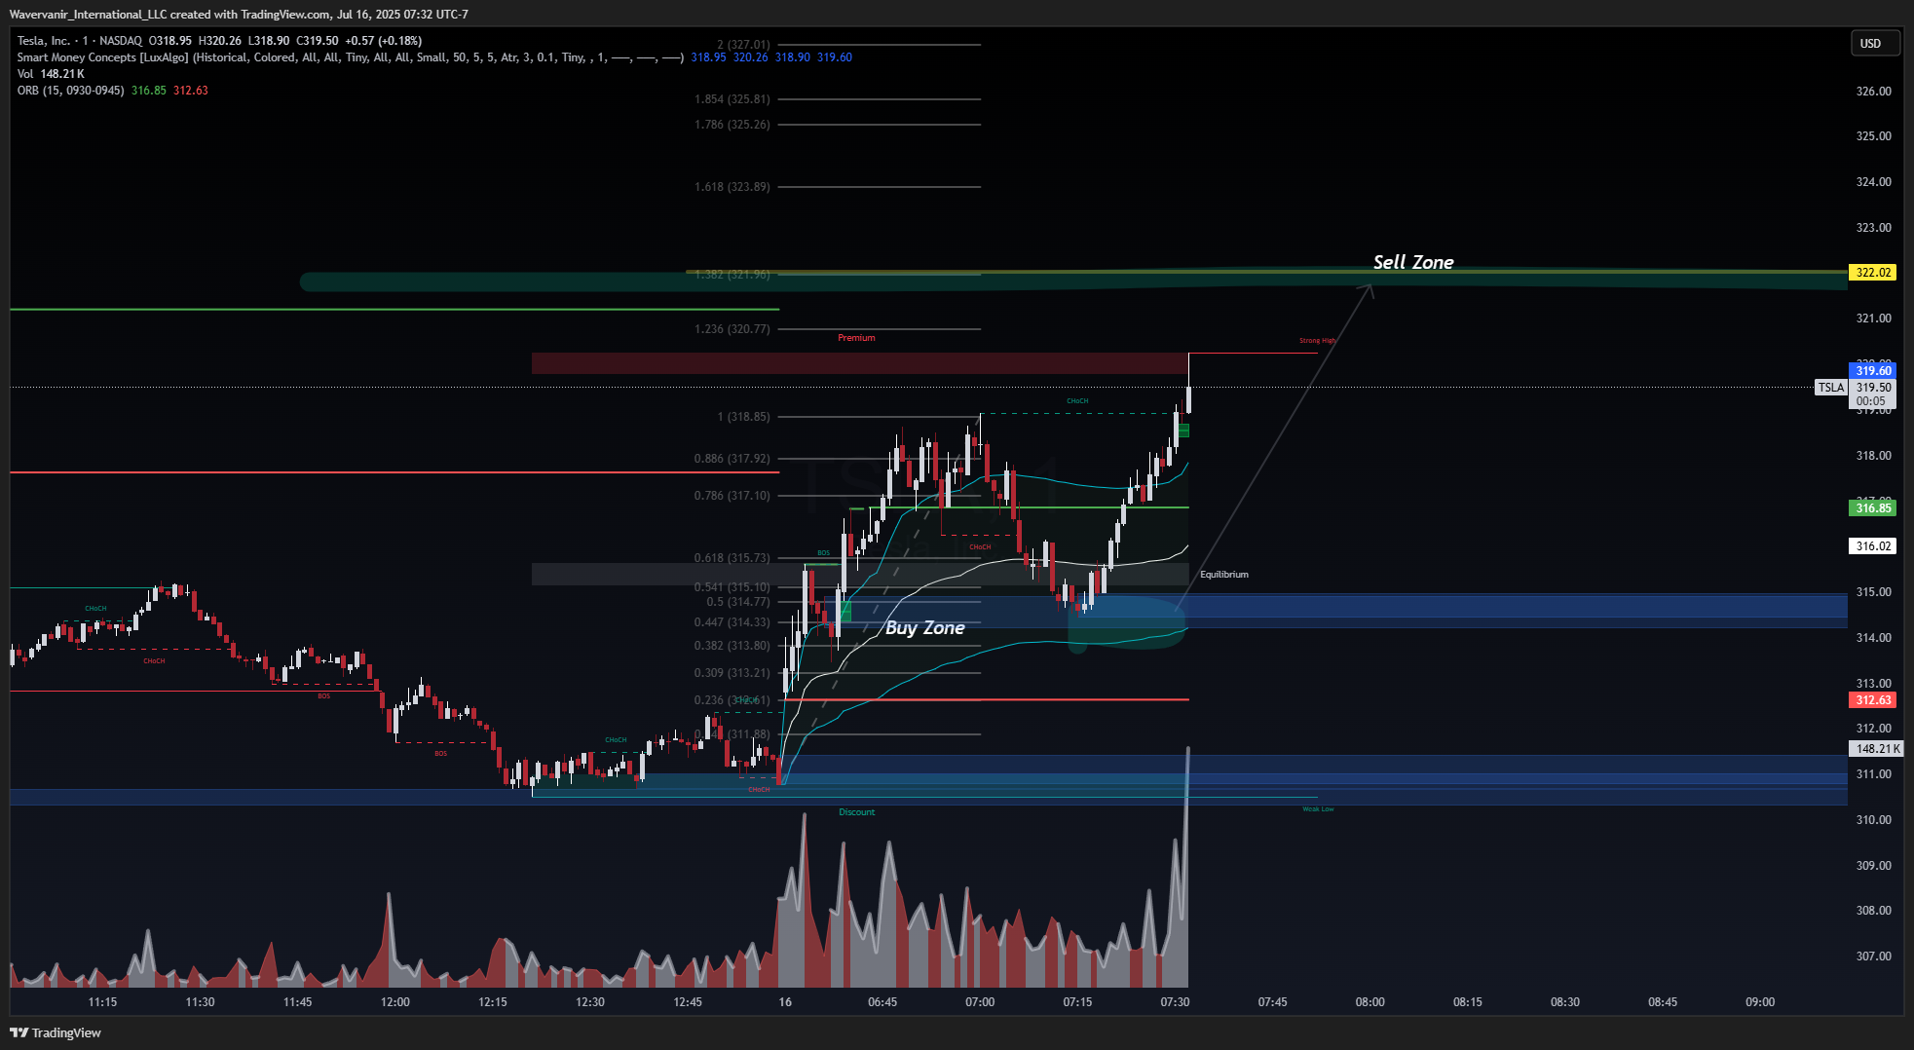Click the 0.786 (317.10) Fibonacci label

[x=732, y=496]
